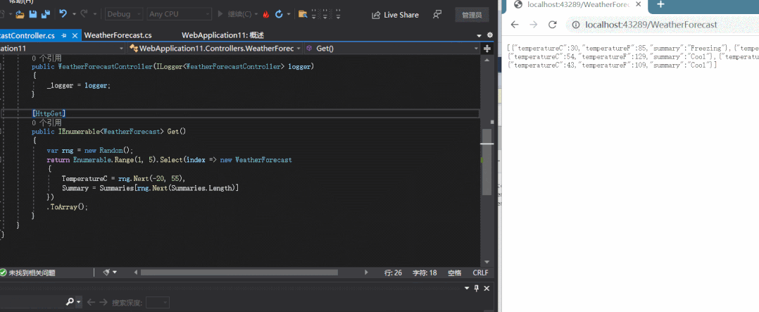Click the '.ToArray();' code line
The height and width of the screenshot is (312, 759).
(x=68, y=206)
